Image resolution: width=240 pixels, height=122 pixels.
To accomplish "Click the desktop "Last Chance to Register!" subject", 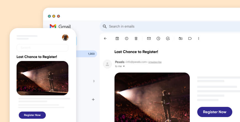I will 136,52.
